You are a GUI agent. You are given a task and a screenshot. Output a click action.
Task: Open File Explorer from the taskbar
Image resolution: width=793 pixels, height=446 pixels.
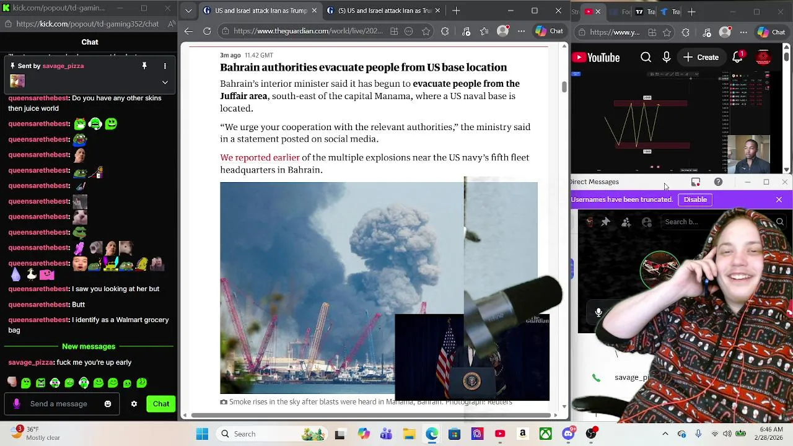(409, 434)
